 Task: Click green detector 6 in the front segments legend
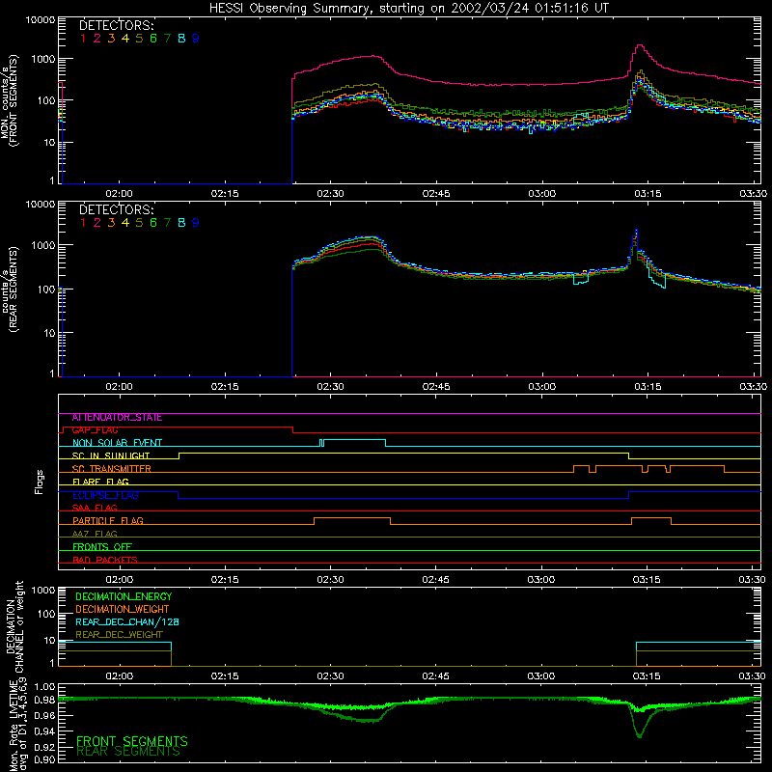(x=153, y=39)
